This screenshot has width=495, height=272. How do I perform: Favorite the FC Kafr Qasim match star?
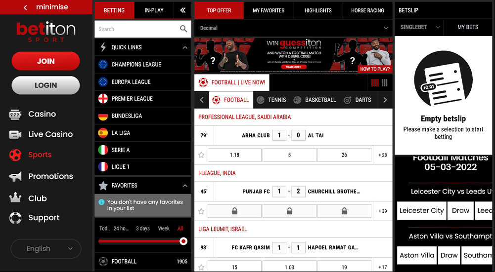(201, 267)
